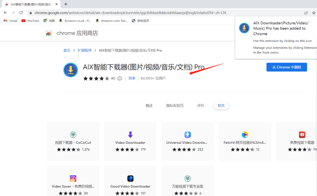
Task: Click the 免费视频下载器 red play icon
Action: coord(302,134)
